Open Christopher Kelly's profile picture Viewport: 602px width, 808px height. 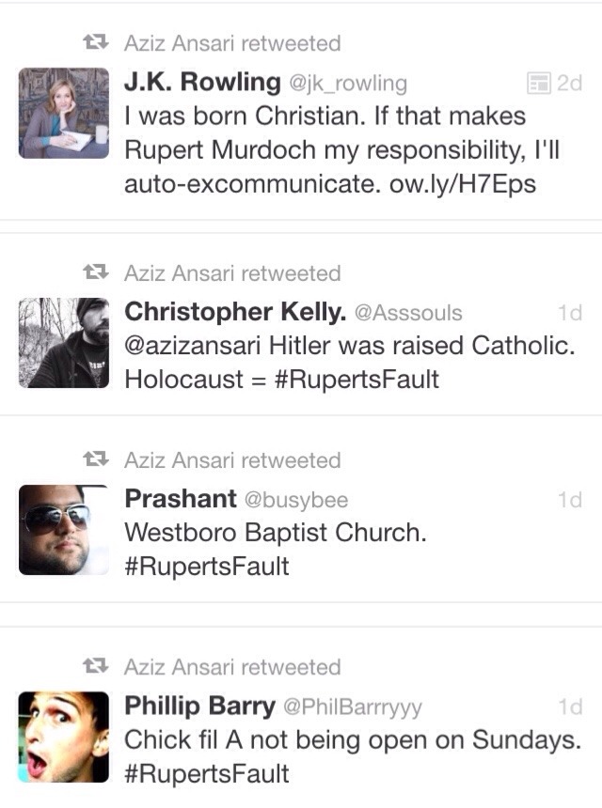coord(64,343)
